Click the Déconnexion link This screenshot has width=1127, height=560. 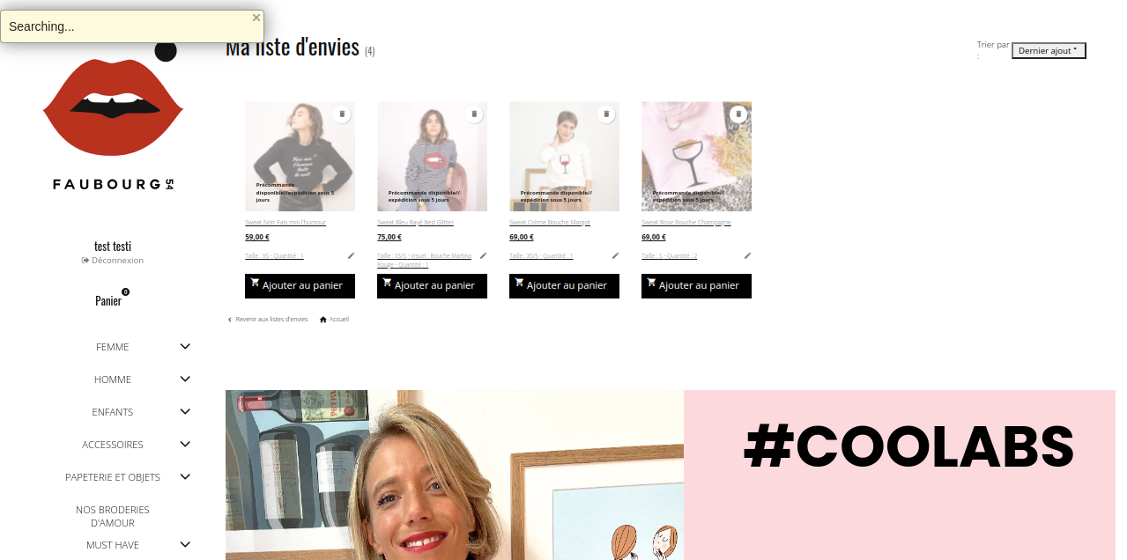(x=113, y=261)
